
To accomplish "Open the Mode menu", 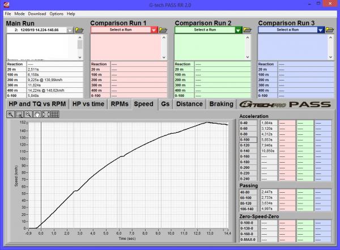I will coord(19,14).
